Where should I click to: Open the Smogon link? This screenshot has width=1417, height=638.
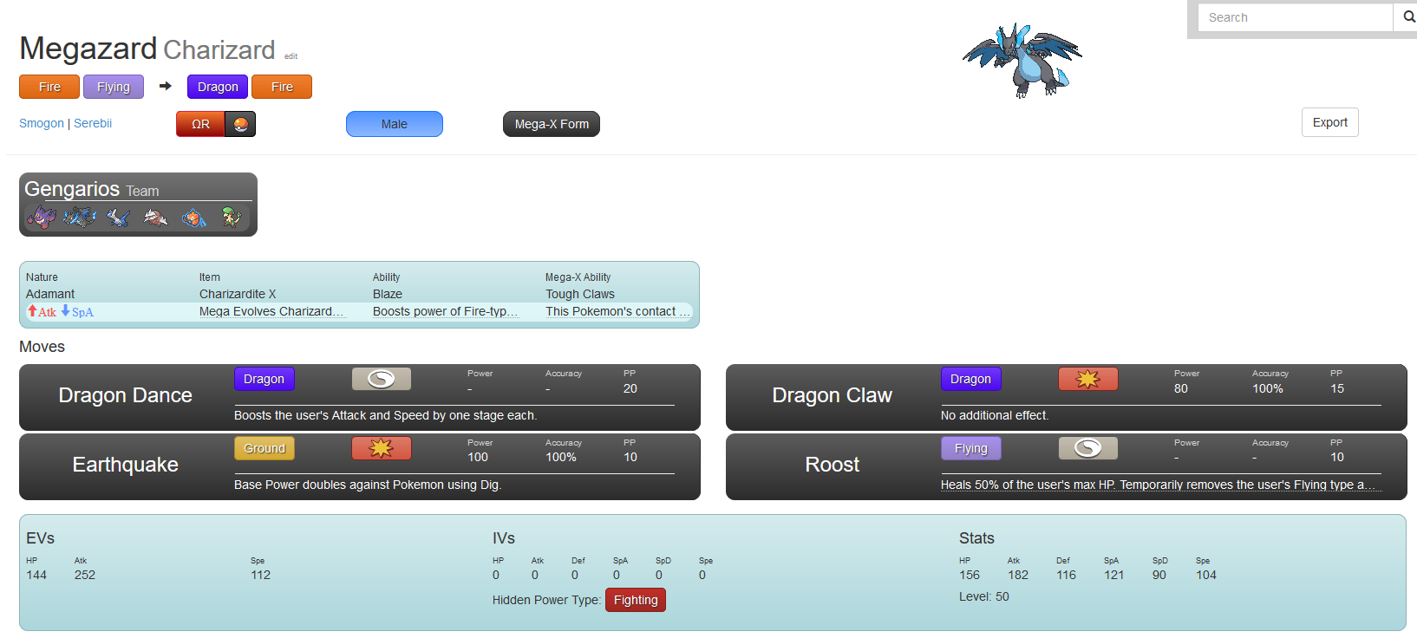click(x=42, y=123)
